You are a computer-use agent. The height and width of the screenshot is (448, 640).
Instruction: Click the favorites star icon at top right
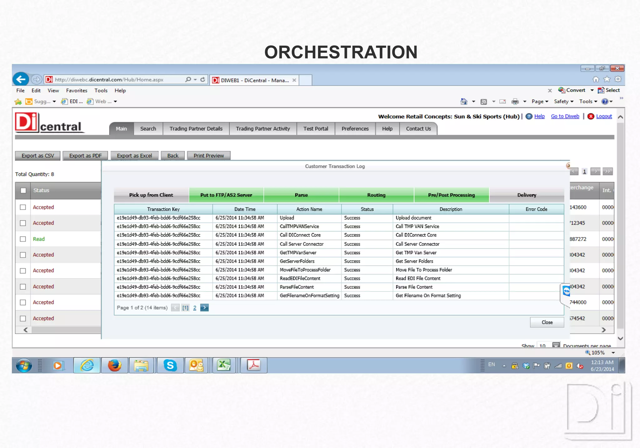click(x=607, y=79)
